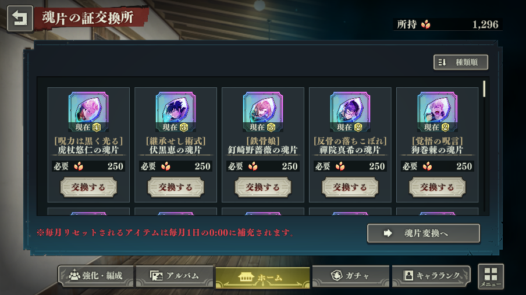Viewport: 526px width, 295px height.
Task: Open the アルバム tab
Action: (175, 276)
